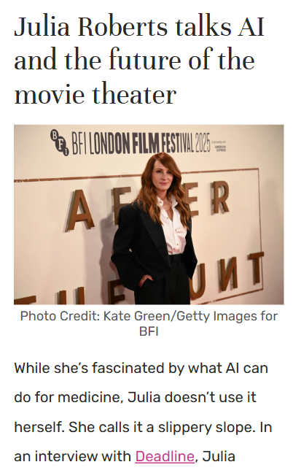The height and width of the screenshot is (470, 293).
Task: Click 'an interview with' before the Deadline link
Action: [72, 457]
